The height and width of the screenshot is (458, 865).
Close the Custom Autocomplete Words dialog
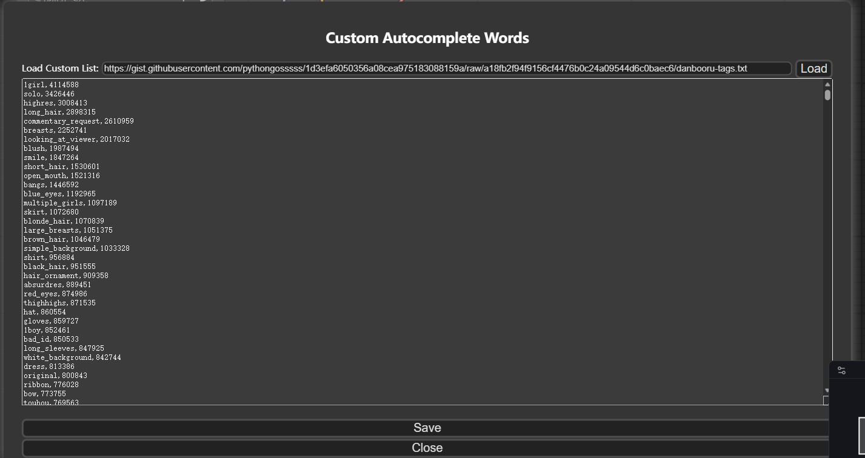(427, 448)
